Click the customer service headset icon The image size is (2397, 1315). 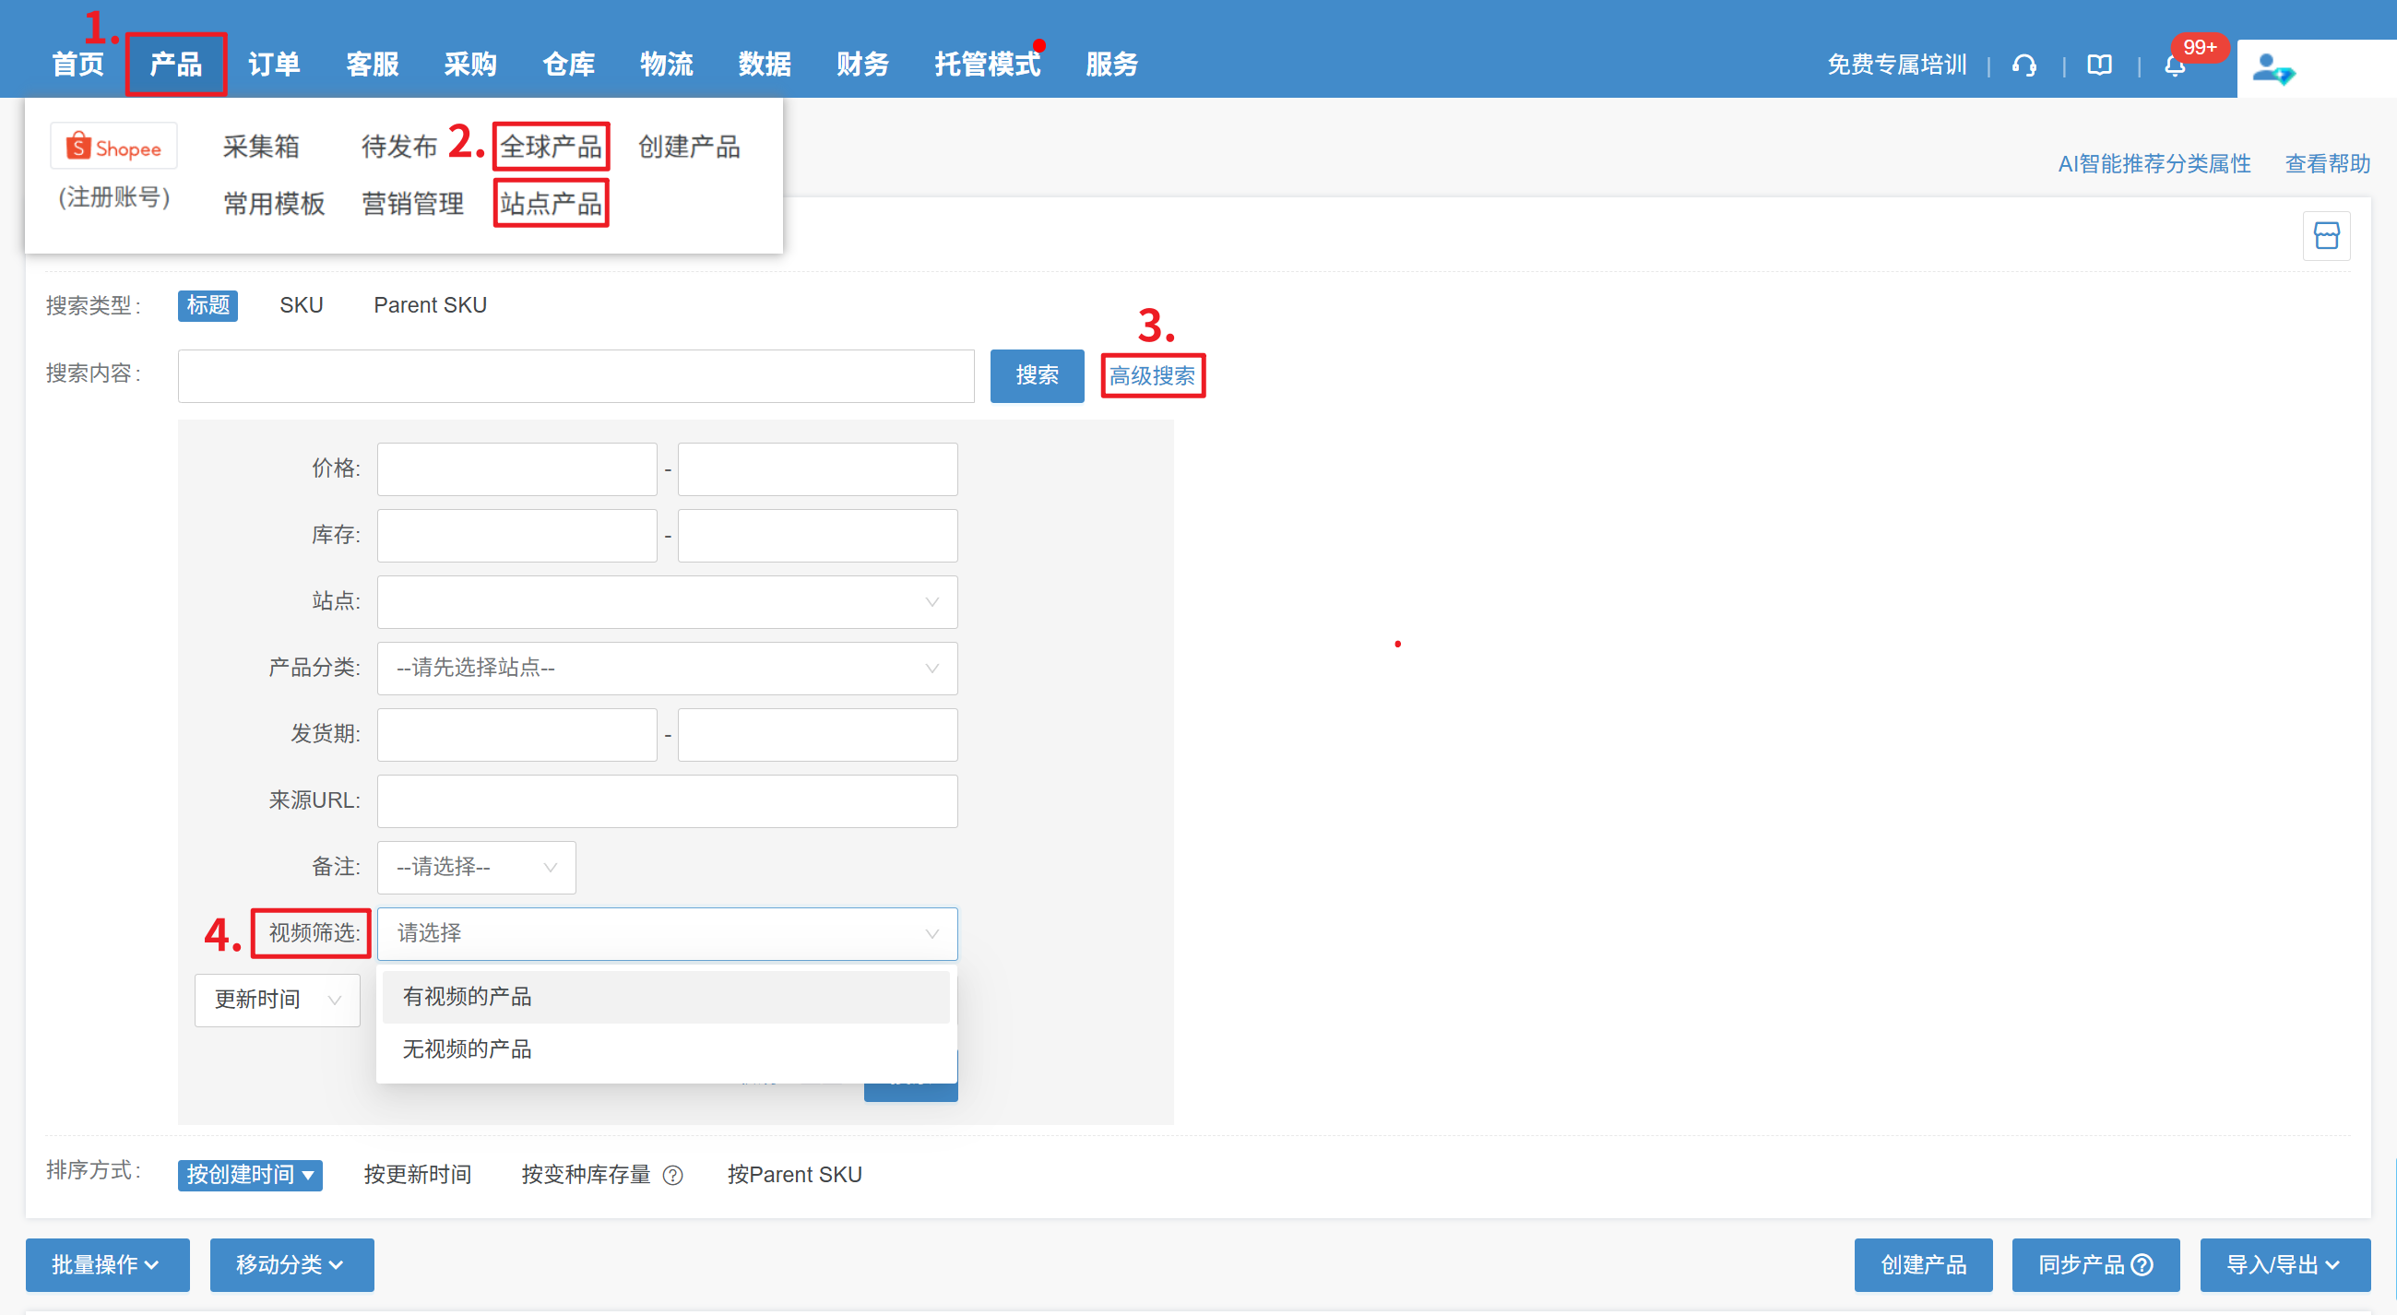click(2023, 65)
